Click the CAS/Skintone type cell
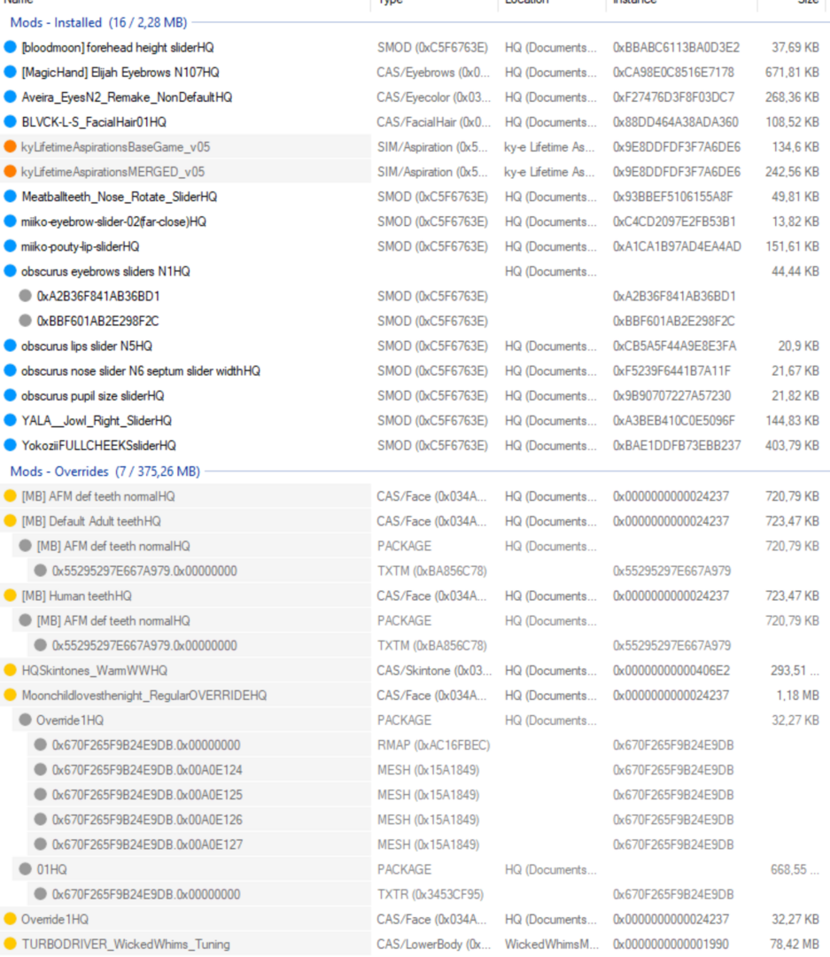 point(434,671)
